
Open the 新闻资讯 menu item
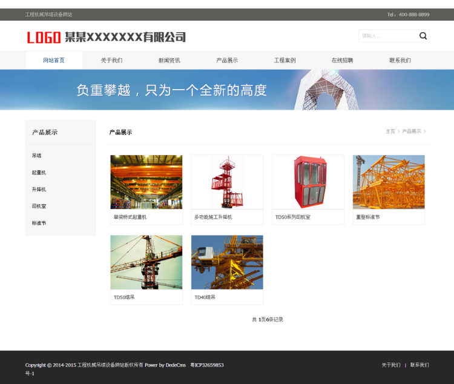(x=169, y=61)
